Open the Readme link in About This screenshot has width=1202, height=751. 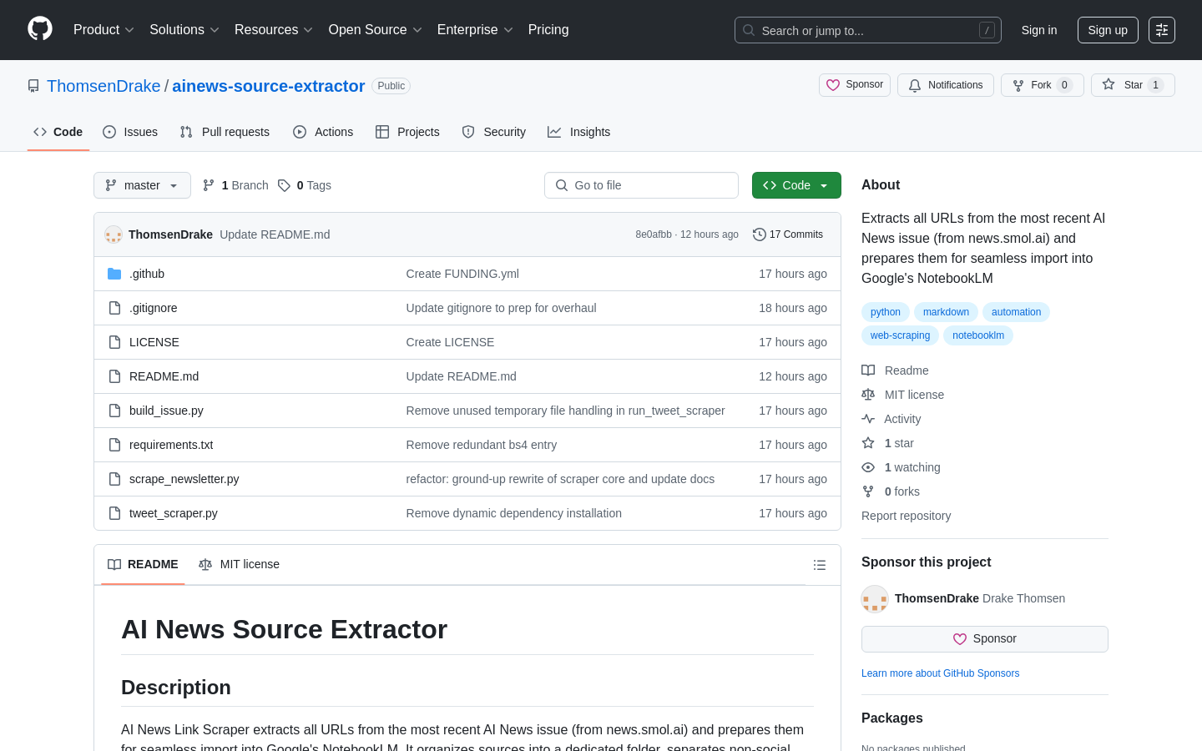coord(896,370)
